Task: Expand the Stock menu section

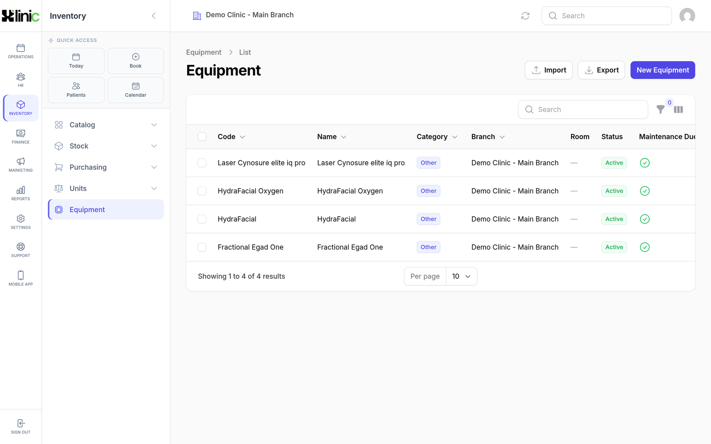Action: coord(106,146)
